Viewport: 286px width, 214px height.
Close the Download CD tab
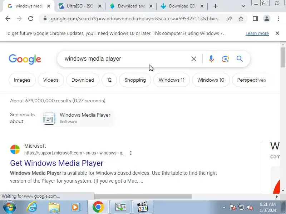(x=202, y=6)
